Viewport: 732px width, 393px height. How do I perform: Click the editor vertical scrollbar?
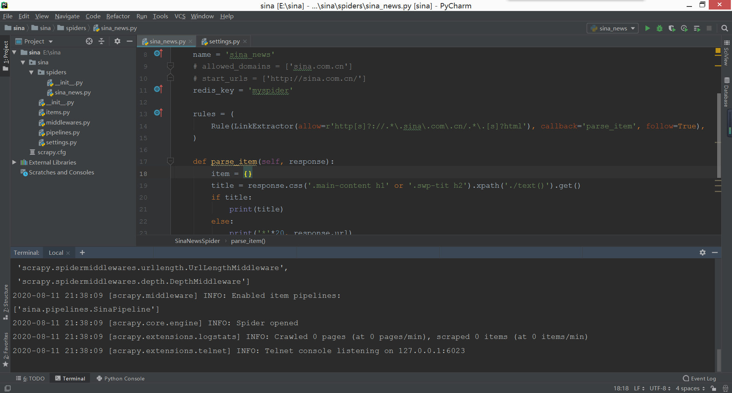719,135
